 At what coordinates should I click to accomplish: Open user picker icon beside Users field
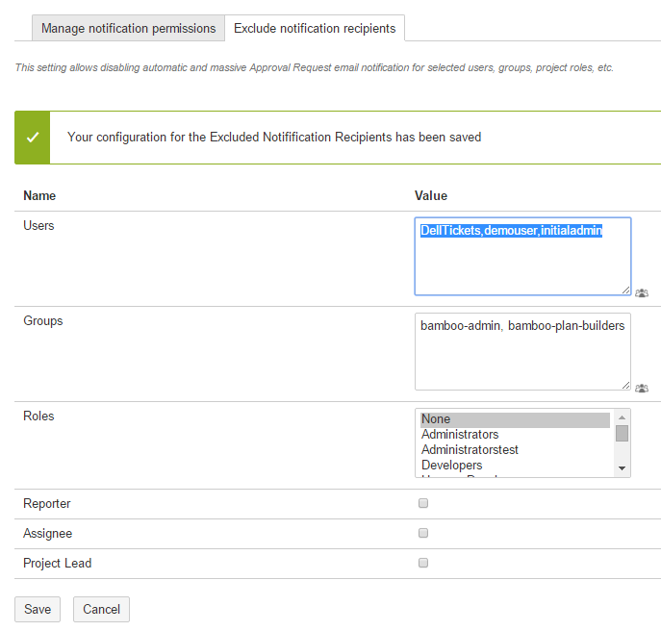642,293
